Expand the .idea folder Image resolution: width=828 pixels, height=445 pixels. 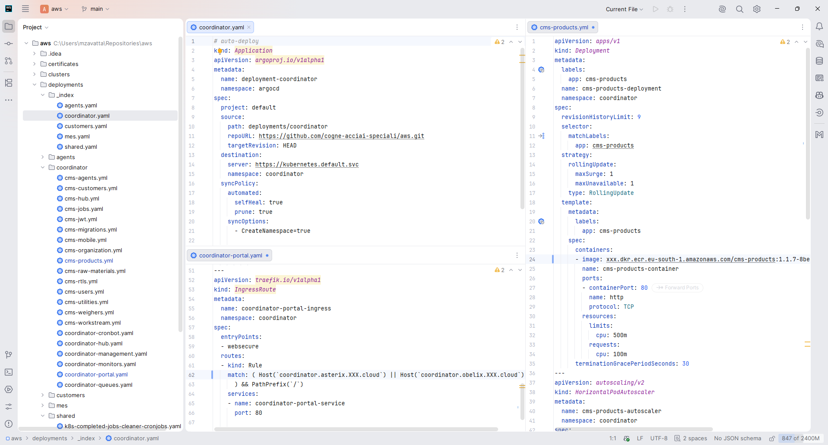(34, 53)
